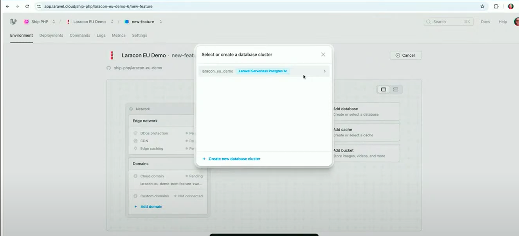Click Create new database cluster

pos(231,159)
